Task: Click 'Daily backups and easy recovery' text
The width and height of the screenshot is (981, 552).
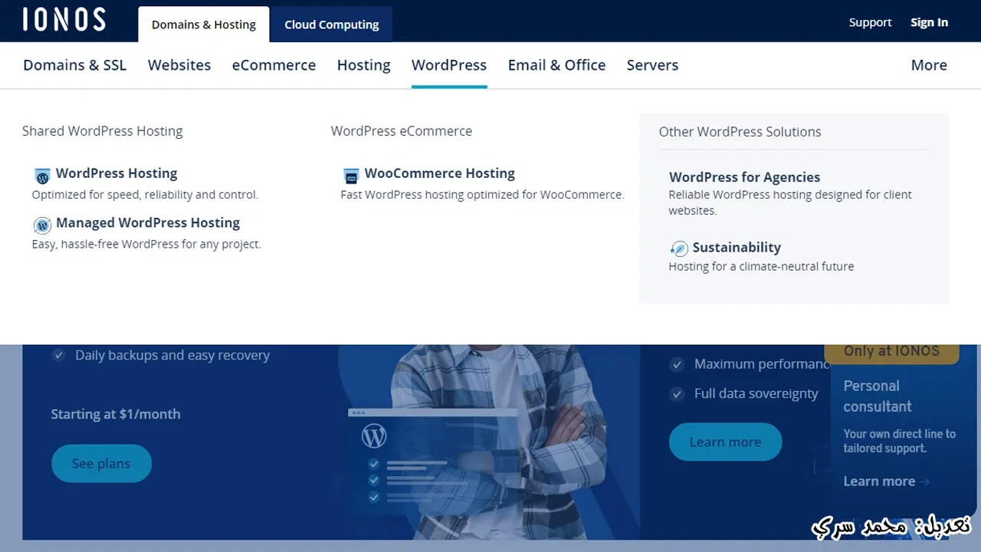Action: 172,355
